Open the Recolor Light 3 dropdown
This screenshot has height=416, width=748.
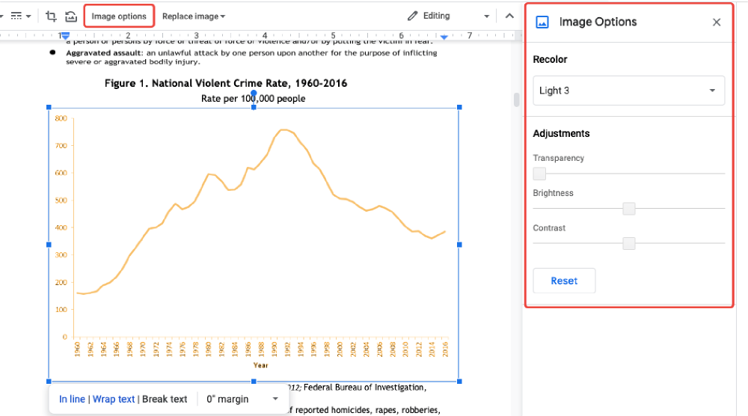[628, 91]
